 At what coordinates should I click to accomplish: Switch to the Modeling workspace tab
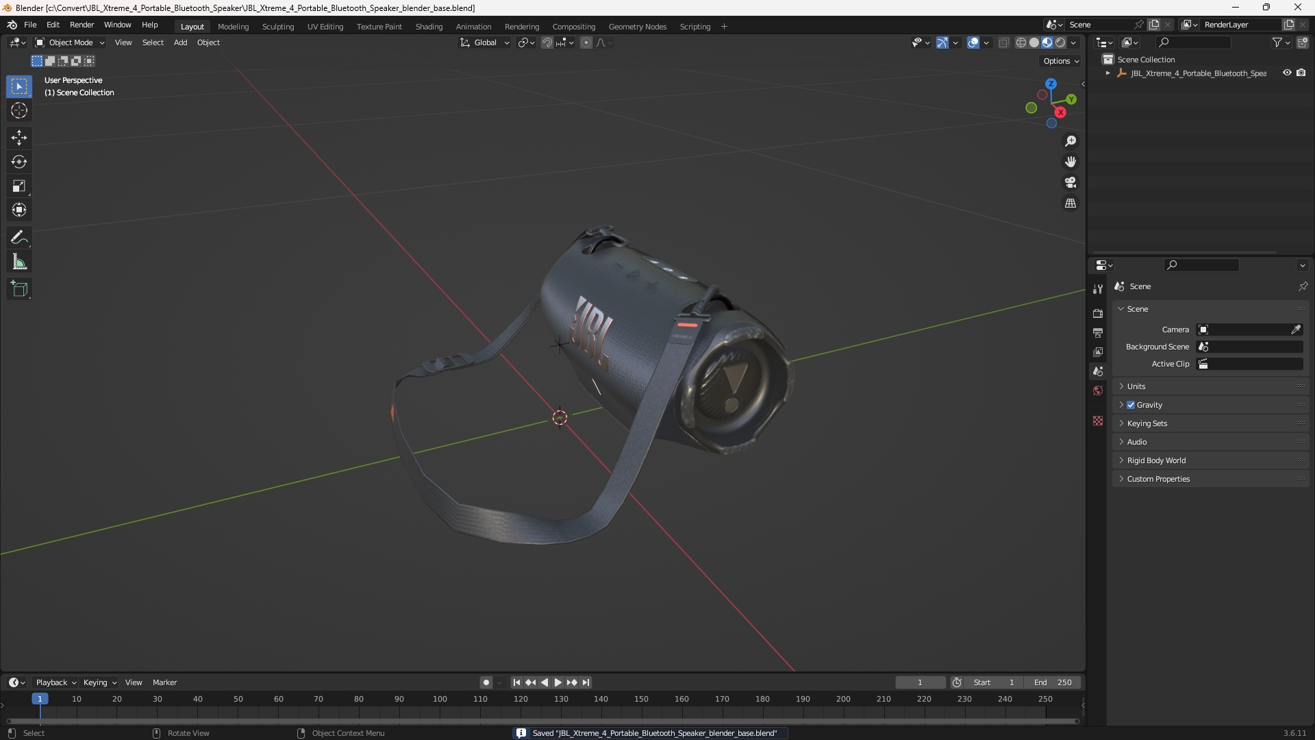point(233,27)
